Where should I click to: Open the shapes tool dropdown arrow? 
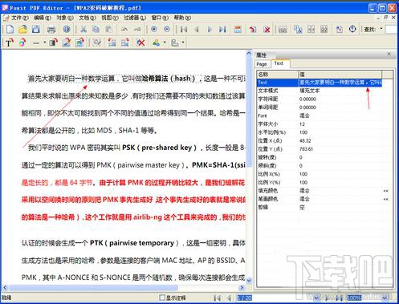click(165, 43)
